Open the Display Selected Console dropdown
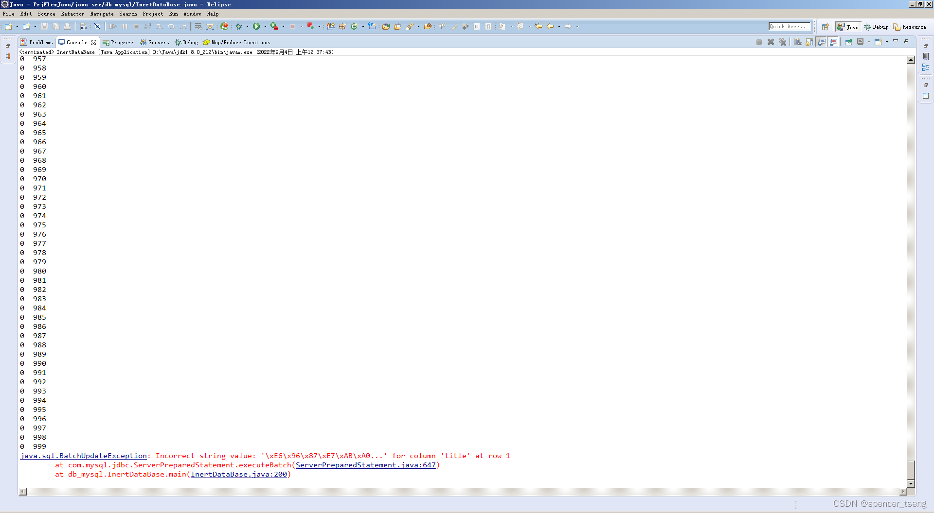 [869, 42]
